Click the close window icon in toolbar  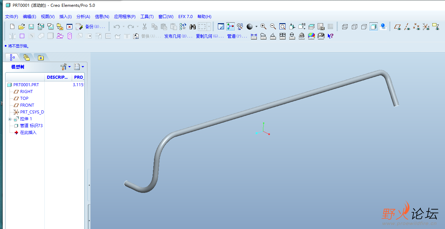click(x=69, y=27)
